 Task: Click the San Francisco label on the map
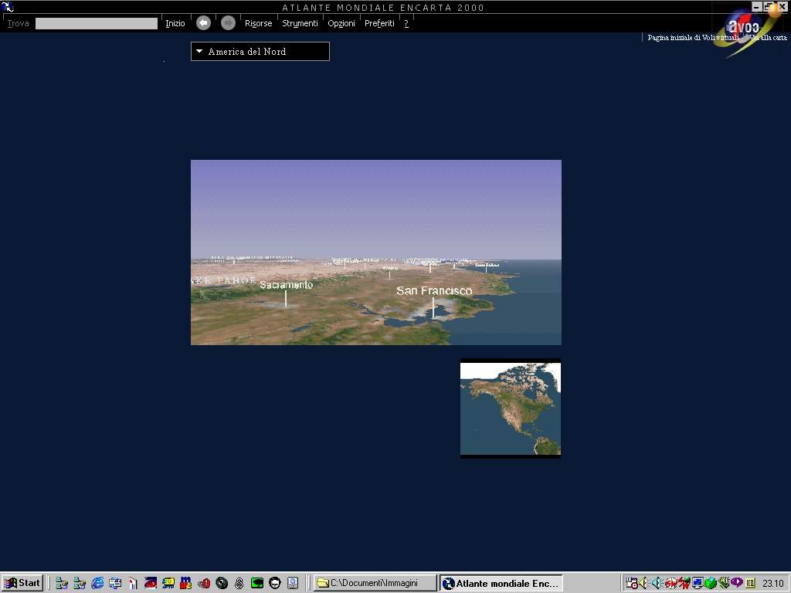[x=434, y=290]
